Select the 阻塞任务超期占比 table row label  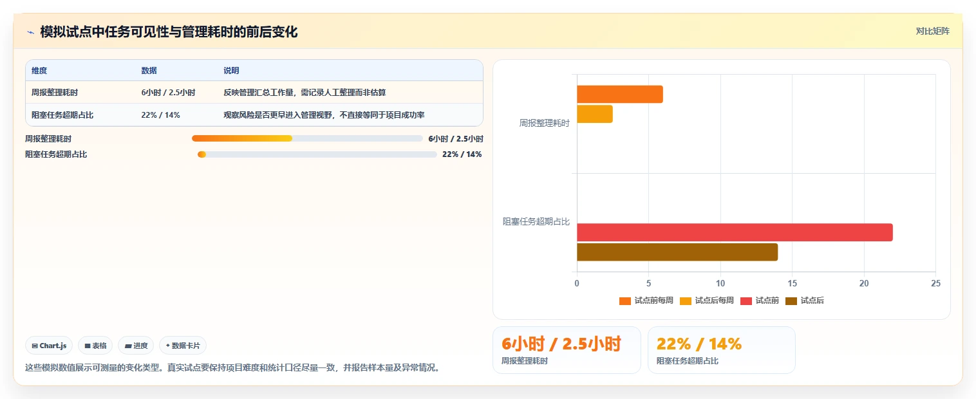tap(62, 115)
